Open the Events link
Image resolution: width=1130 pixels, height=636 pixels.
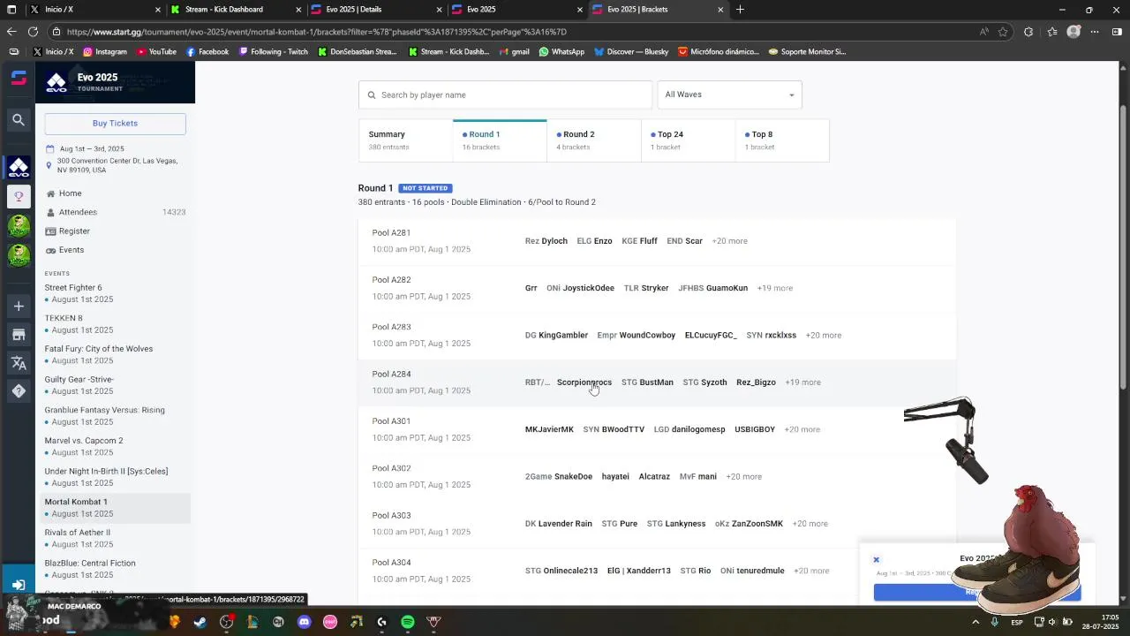pos(72,250)
